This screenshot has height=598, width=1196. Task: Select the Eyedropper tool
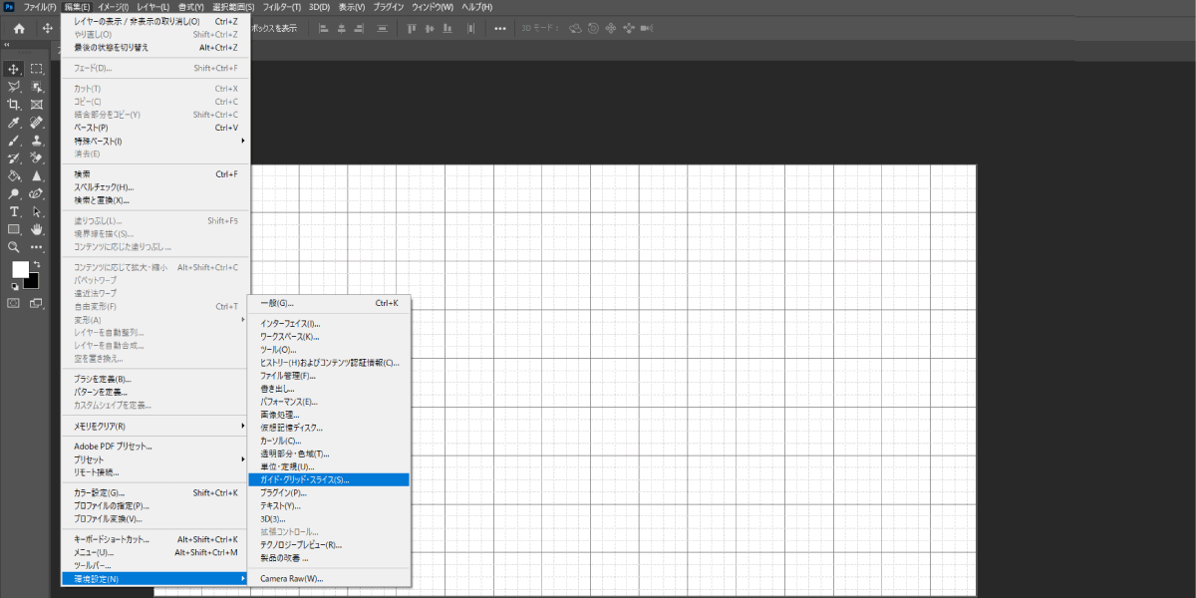pyautogui.click(x=14, y=123)
